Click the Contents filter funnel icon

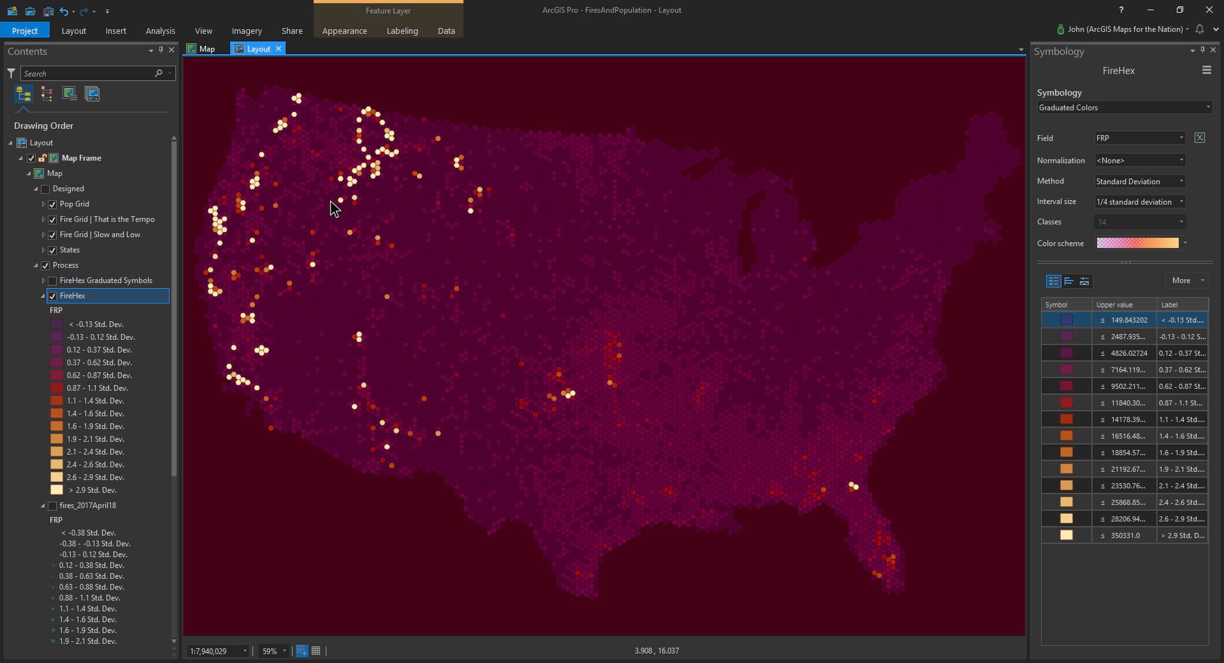point(11,73)
